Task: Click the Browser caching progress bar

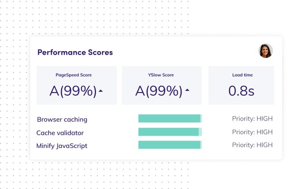Action: 170,119
